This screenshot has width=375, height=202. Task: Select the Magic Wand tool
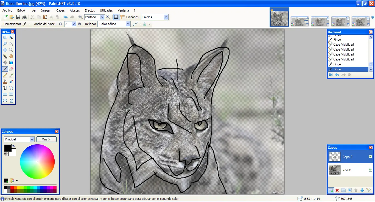(5, 56)
